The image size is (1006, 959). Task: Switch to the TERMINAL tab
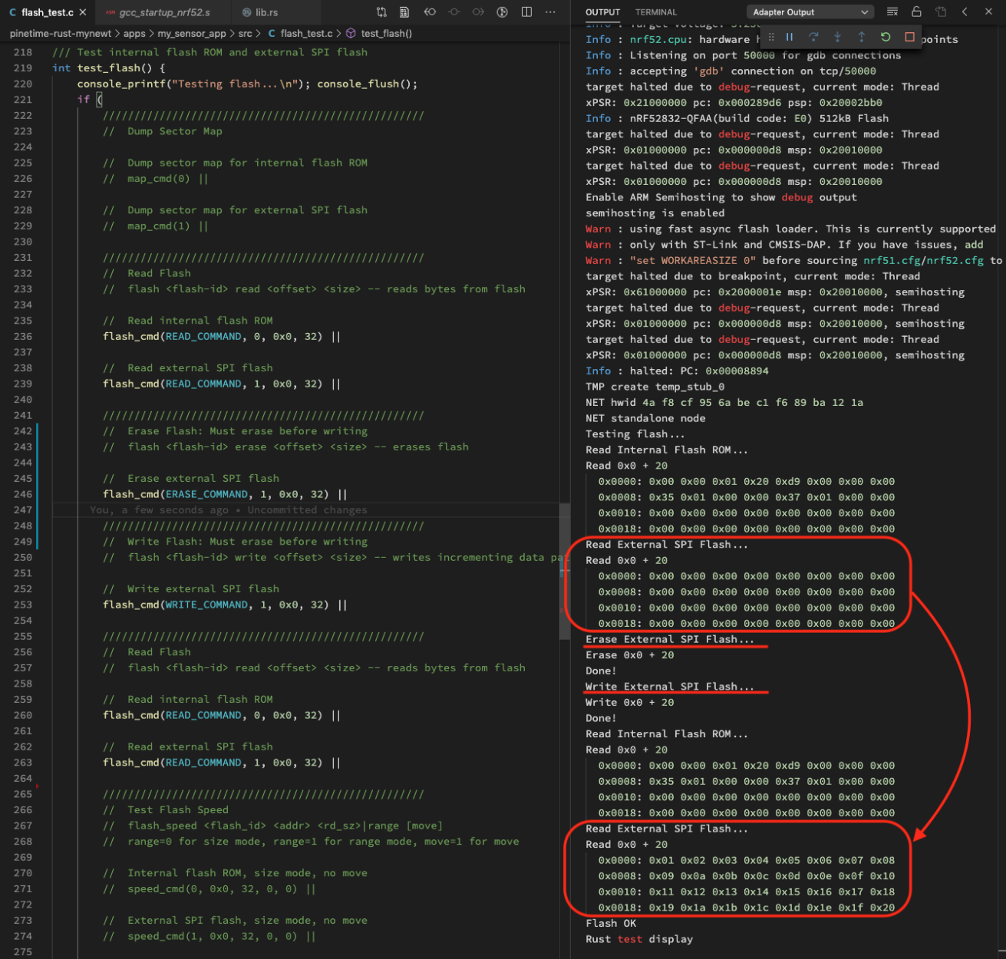pos(655,12)
